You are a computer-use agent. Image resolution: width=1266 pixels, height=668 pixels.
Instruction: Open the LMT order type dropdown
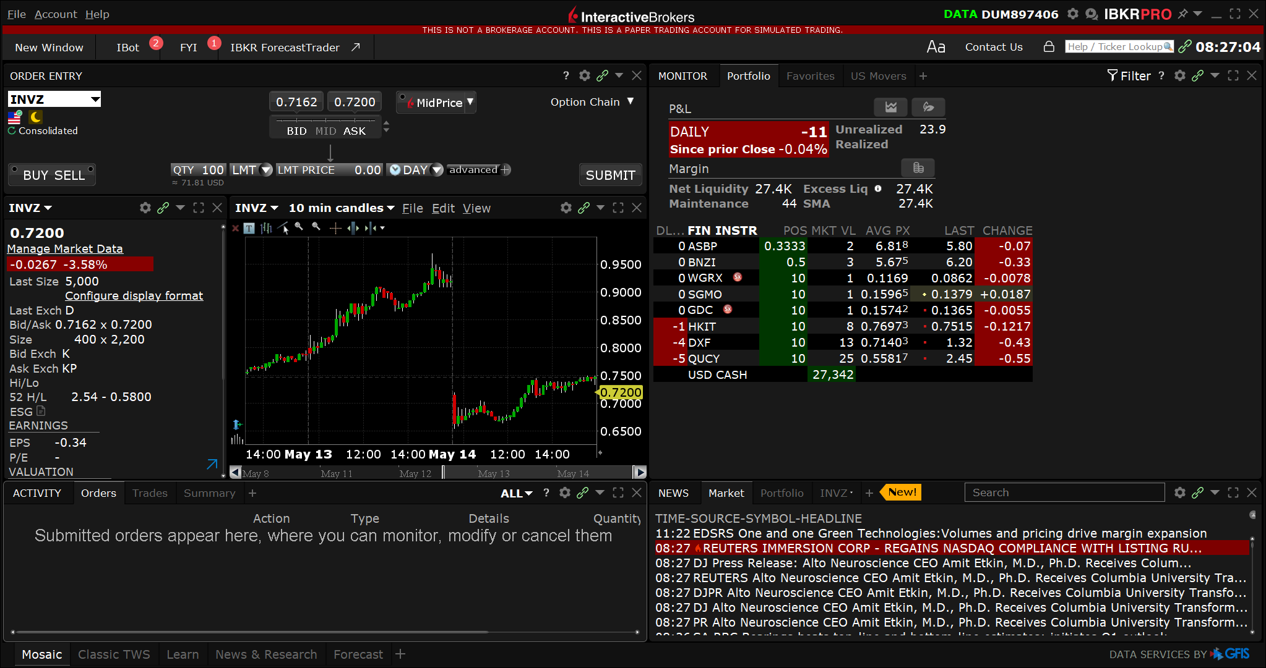coord(266,170)
